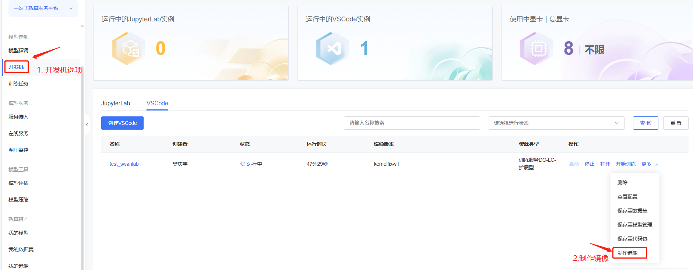Image resolution: width=693 pixels, height=270 pixels.
Task: Click the disabled 启动 action
Action: pos(574,164)
